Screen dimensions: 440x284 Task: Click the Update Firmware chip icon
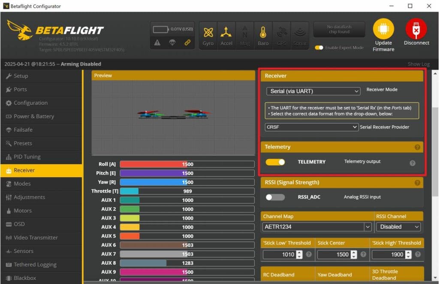point(383,29)
